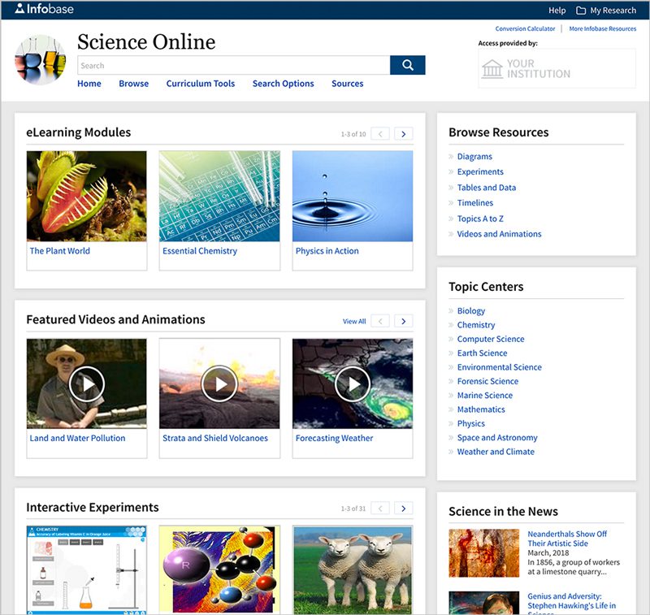The height and width of the screenshot is (615, 650).
Task: Browse Timelines resources
Action: [475, 202]
